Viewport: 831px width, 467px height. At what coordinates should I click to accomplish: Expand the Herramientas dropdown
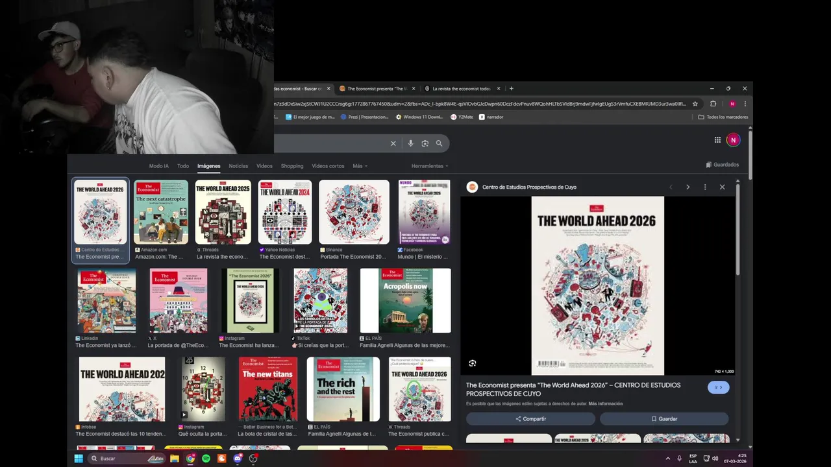point(429,166)
